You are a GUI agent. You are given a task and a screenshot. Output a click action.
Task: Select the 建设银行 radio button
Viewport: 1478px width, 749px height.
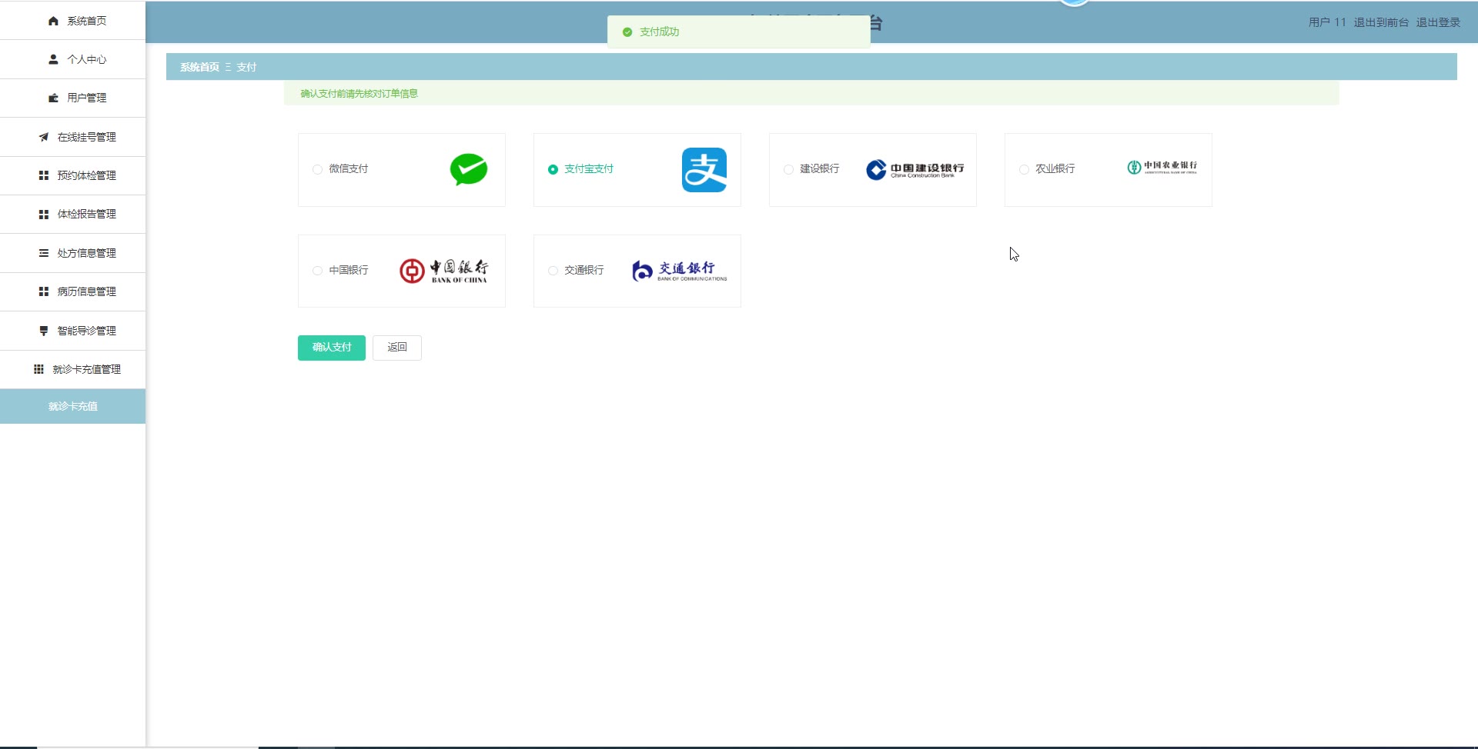click(x=788, y=169)
